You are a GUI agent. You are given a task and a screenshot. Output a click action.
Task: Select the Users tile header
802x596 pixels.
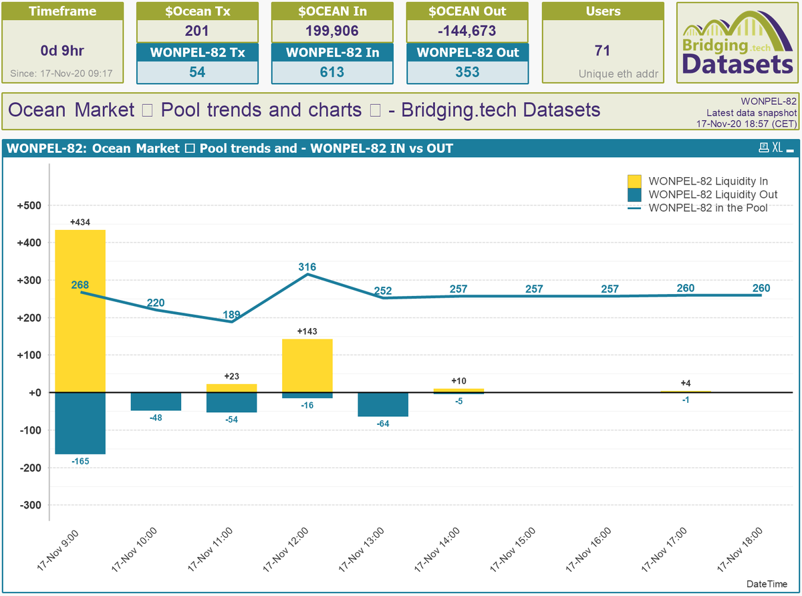coord(603,11)
